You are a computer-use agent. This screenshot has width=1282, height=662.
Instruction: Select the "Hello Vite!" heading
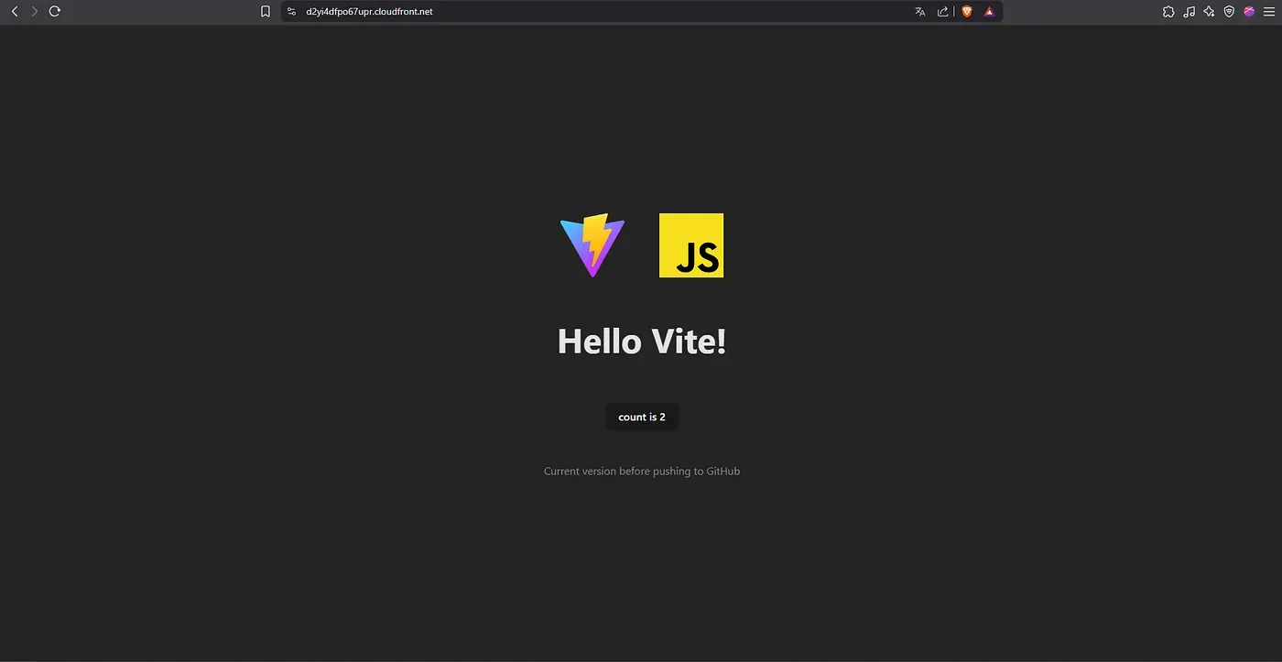(641, 340)
